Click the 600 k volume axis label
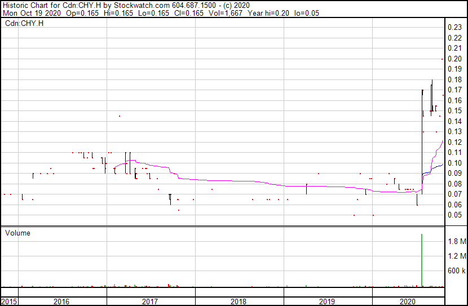 [456, 271]
